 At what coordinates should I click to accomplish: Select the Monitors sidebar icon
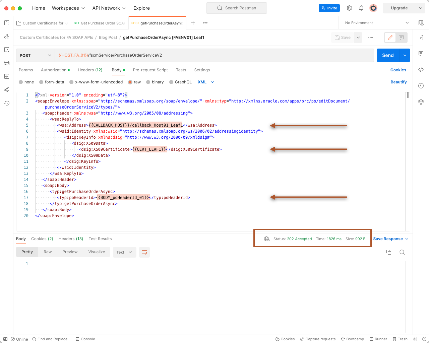point(7,76)
